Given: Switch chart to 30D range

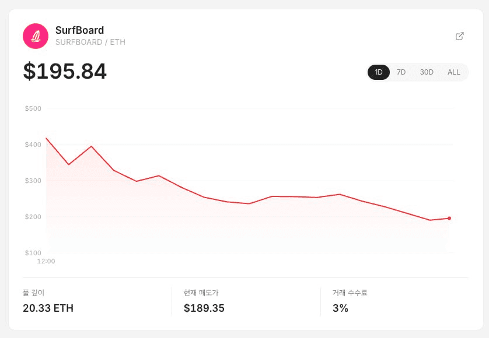Looking at the screenshot, I should (x=427, y=72).
